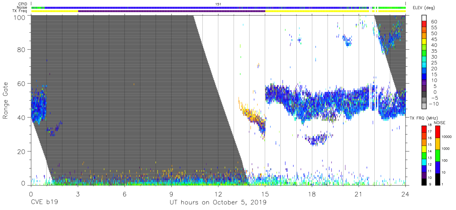Image resolution: width=456 pixels, height=210 pixels.
Task: Click the 24 tick label on UT hours axis
Action: [405, 194]
